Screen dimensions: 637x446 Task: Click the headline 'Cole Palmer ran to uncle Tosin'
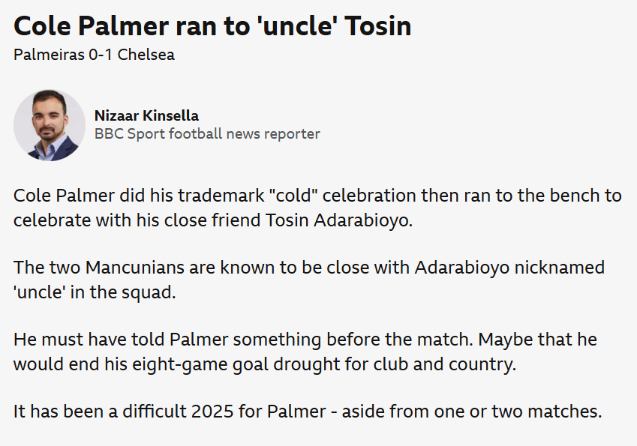212,26
